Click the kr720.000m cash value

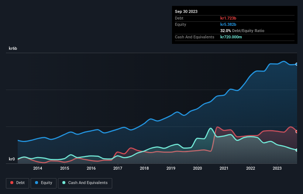coord(231,37)
